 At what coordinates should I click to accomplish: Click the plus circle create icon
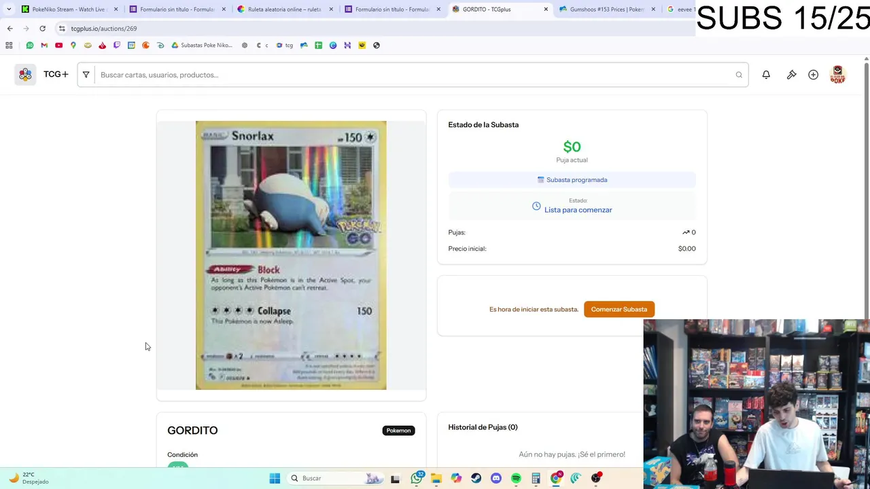click(x=813, y=75)
